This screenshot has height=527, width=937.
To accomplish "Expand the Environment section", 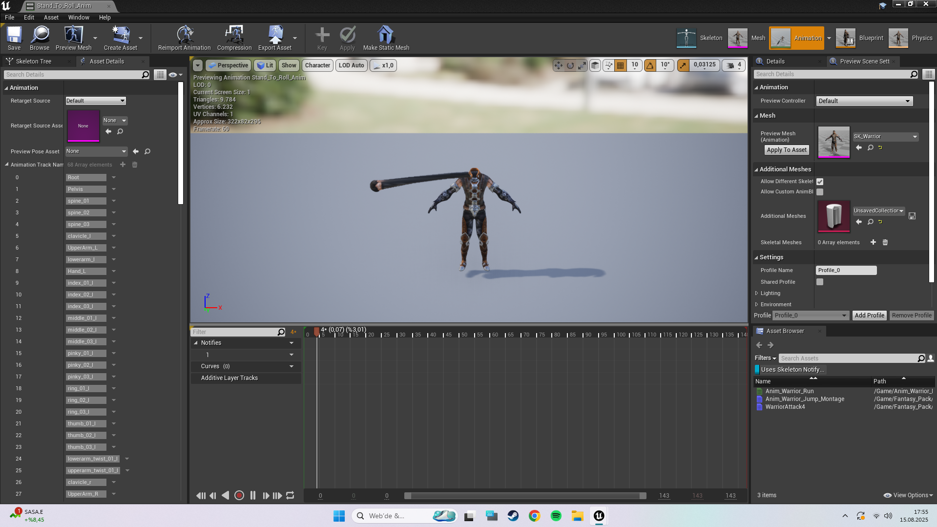I will 757,304.
